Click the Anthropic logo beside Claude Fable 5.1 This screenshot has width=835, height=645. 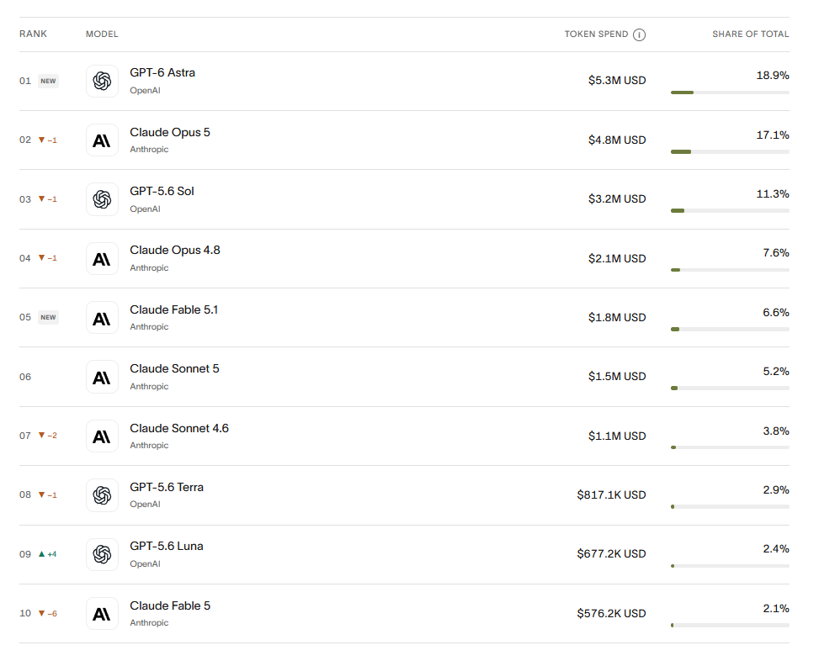(x=102, y=318)
